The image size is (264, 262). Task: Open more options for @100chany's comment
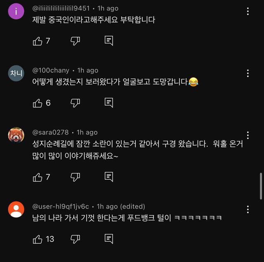pos(248,73)
